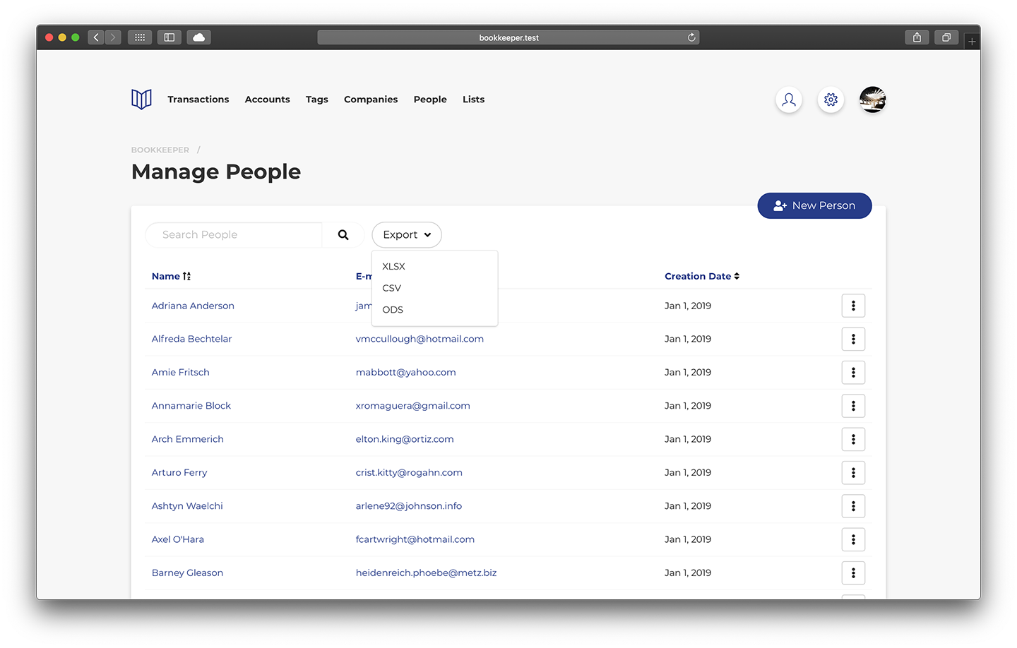Click email xromaguera@gmail.com
Image resolution: width=1017 pixels, height=648 pixels.
[412, 406]
